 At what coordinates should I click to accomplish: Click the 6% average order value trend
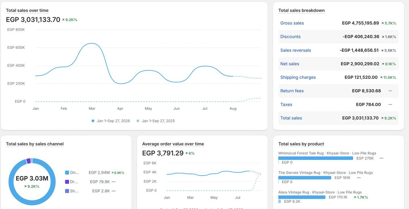click(190, 153)
